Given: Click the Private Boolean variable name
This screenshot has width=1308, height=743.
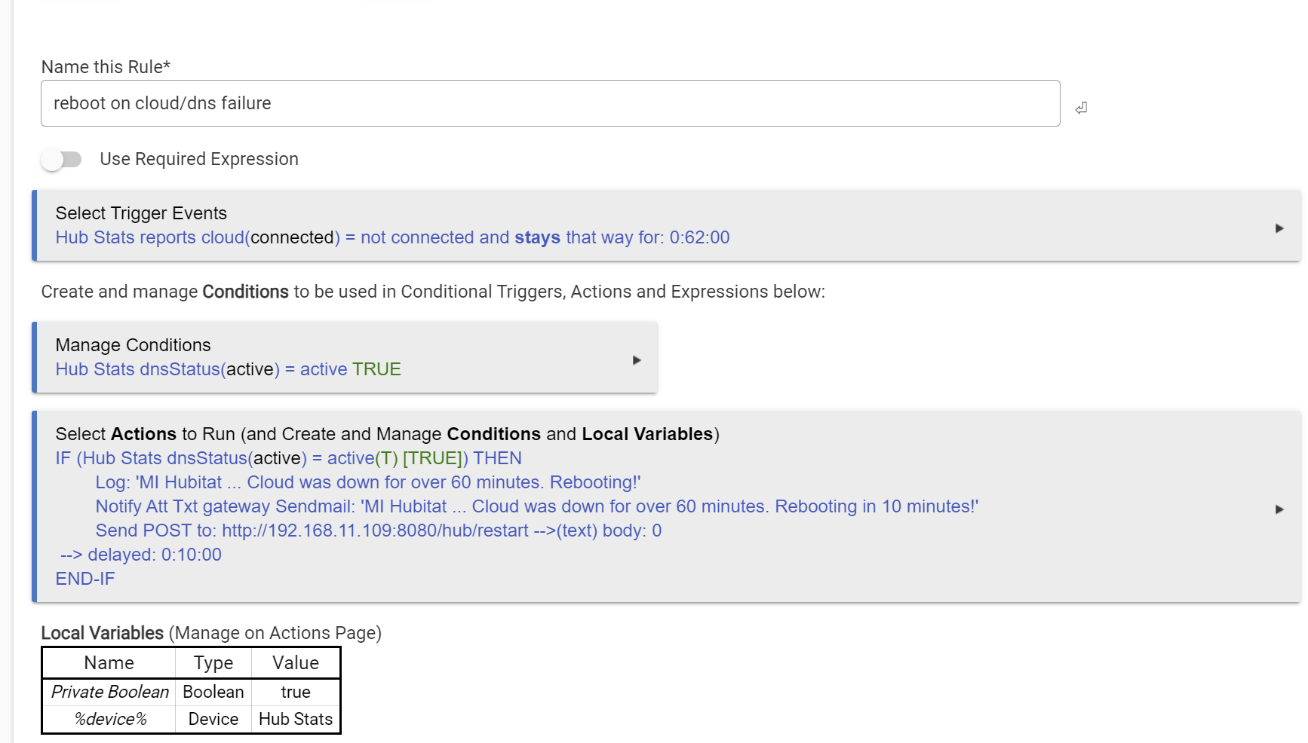Looking at the screenshot, I should [x=110, y=692].
